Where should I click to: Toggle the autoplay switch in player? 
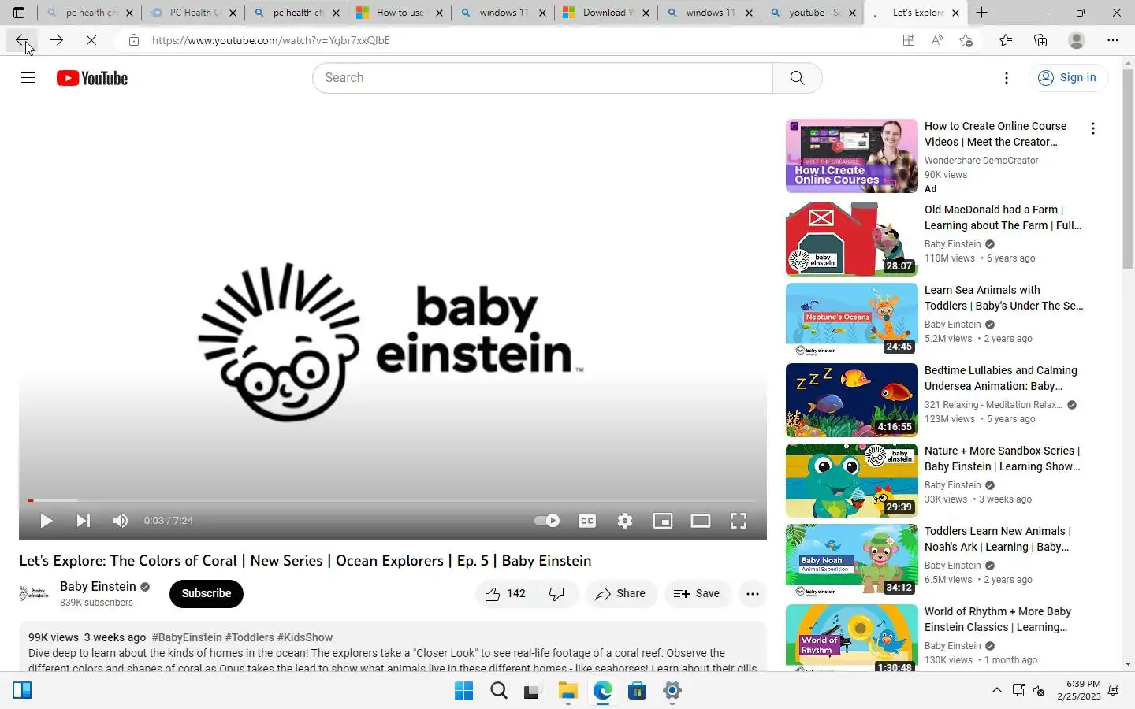546,521
